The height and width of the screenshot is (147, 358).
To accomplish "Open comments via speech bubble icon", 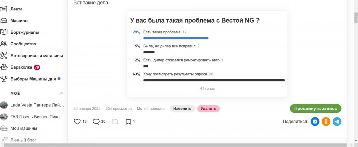I will click(96, 122).
